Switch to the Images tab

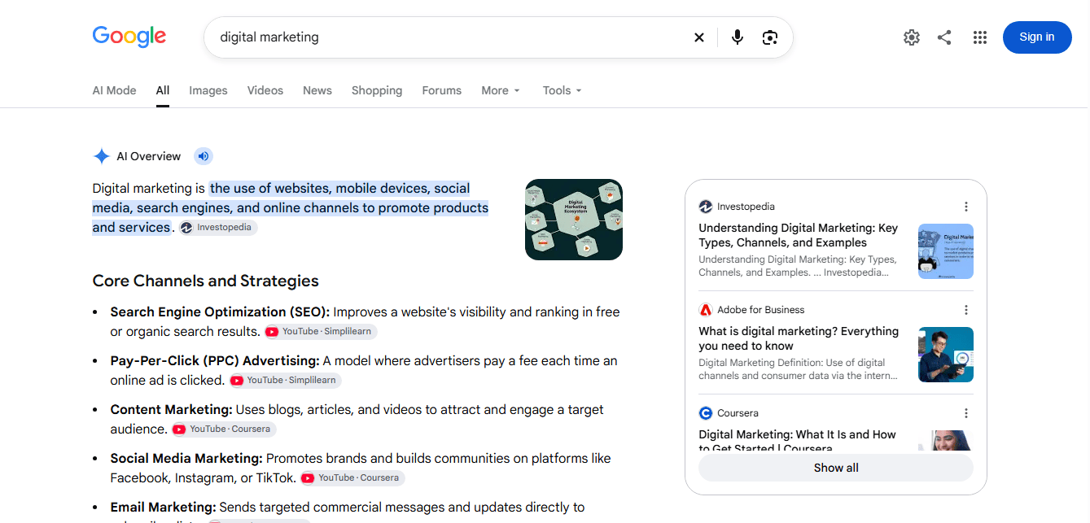(208, 90)
